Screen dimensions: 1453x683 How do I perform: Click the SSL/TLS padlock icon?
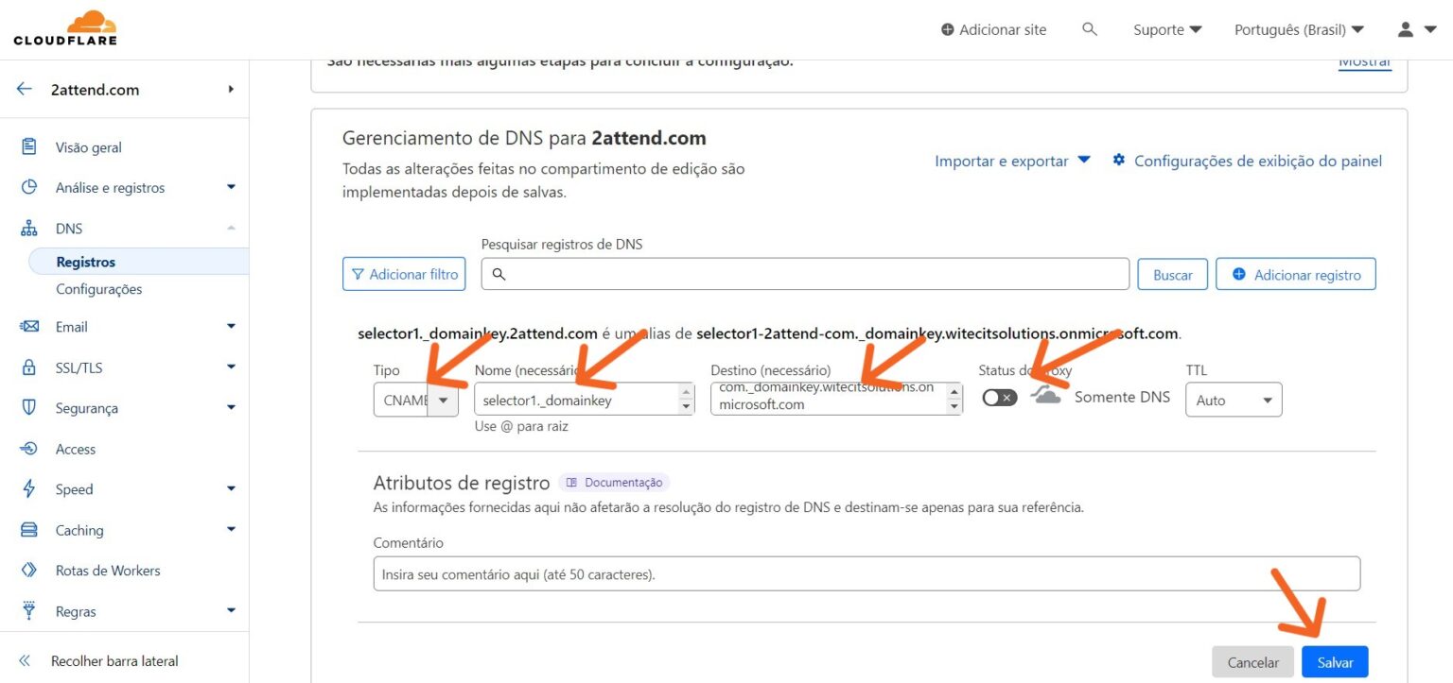[29, 367]
